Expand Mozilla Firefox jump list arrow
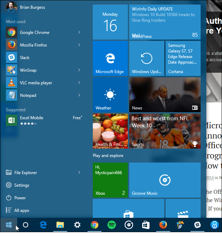The width and height of the screenshot is (222, 236). pos(79,45)
